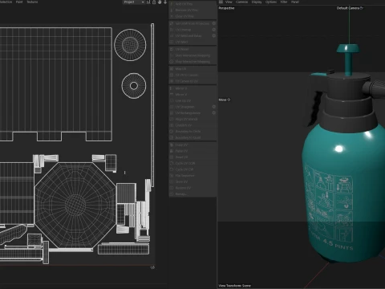Click the Add UV Pins tool icon
This screenshot has height=289, width=385.
coord(172,4)
